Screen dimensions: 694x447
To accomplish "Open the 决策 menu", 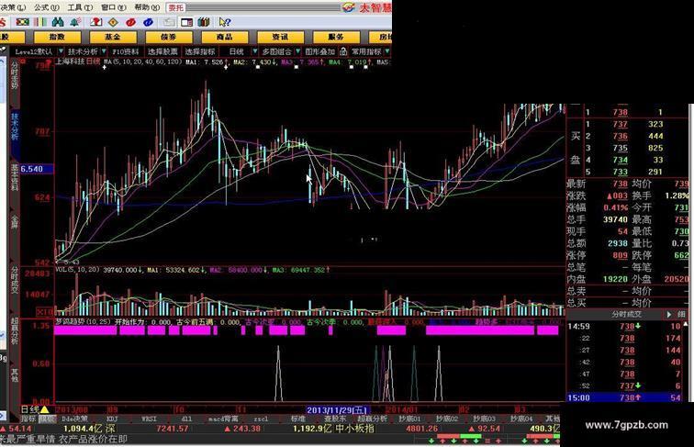I will coord(13,7).
